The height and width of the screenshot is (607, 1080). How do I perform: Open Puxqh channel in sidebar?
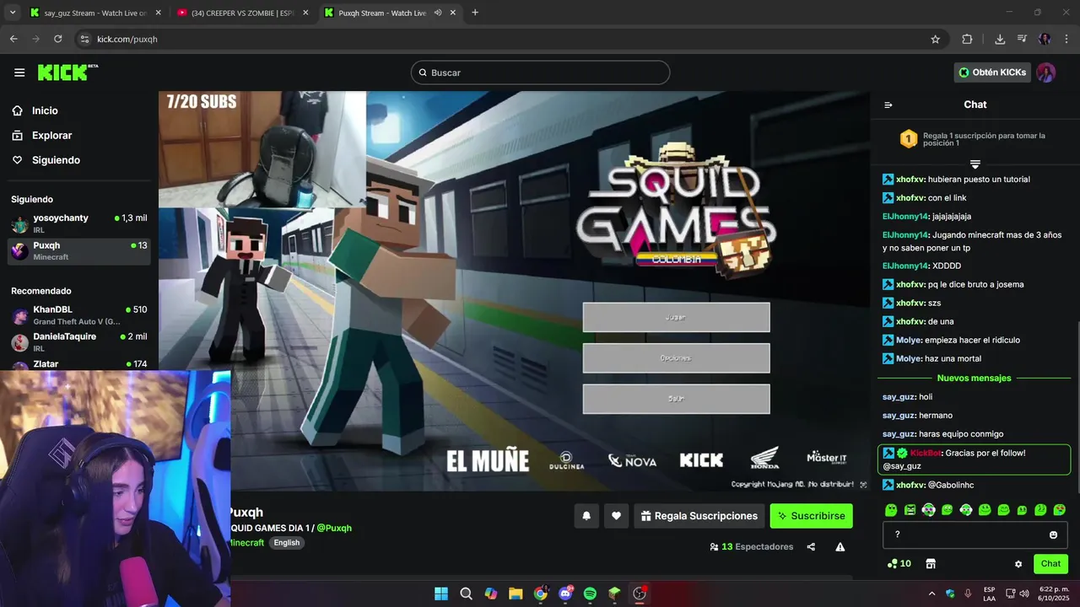tap(79, 251)
